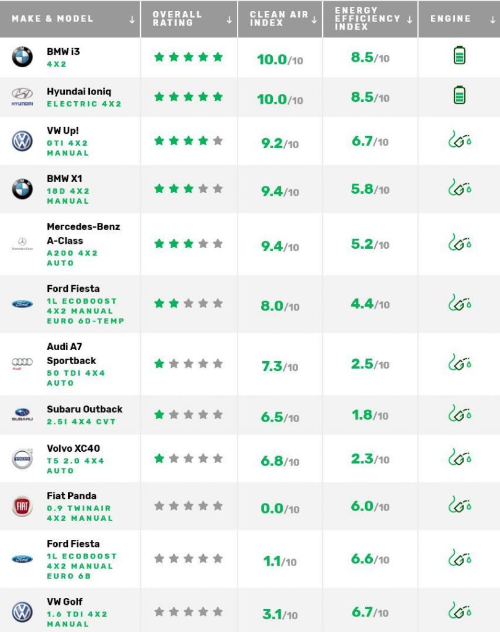The height and width of the screenshot is (632, 500).
Task: Click the Hyundai logo in Ioniq row
Action: coord(22,96)
